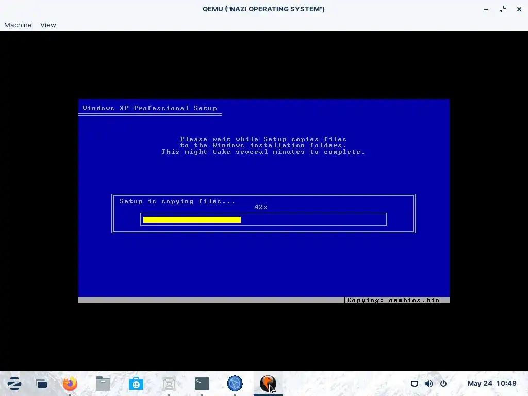The width and height of the screenshot is (528, 396).
Task: Open the power menu icon
Action: [443, 384]
